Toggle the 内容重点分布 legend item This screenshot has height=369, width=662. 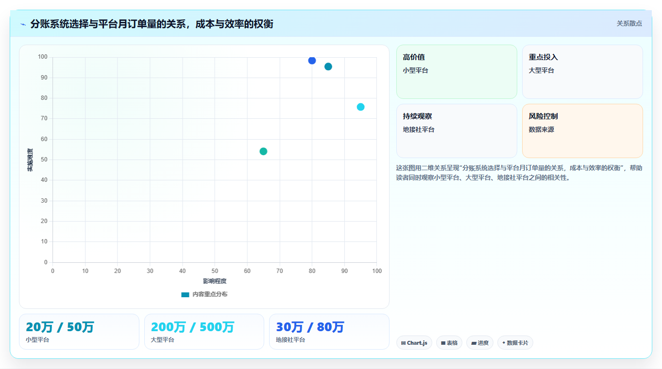(x=204, y=294)
